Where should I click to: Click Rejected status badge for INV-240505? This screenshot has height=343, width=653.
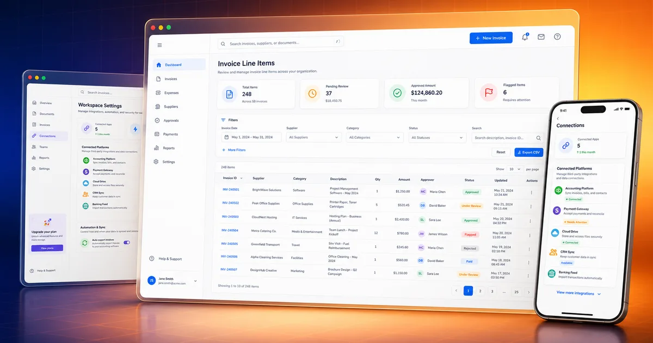pyautogui.click(x=470, y=248)
